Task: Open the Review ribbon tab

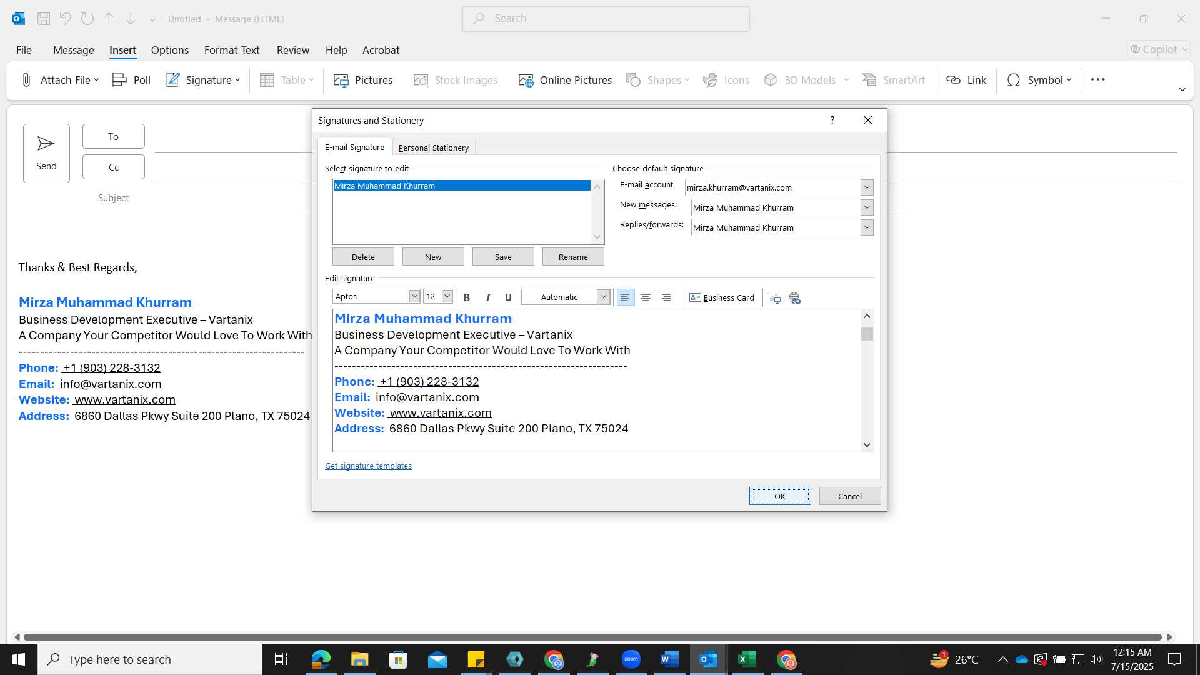Action: pyautogui.click(x=293, y=50)
